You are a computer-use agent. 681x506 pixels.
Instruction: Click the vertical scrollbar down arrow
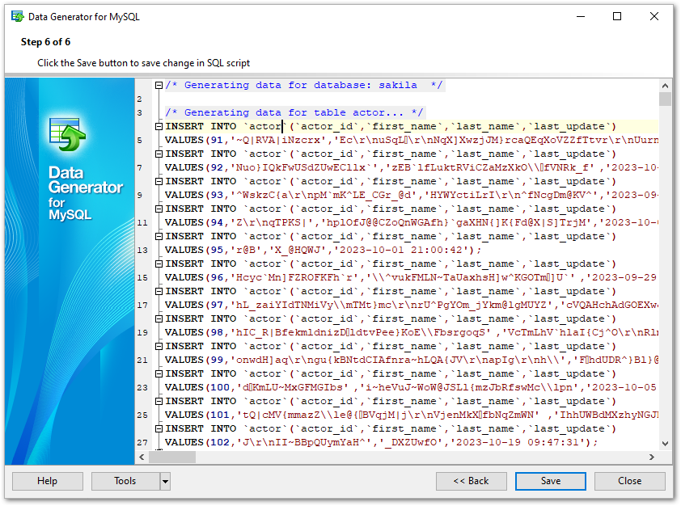click(x=665, y=444)
